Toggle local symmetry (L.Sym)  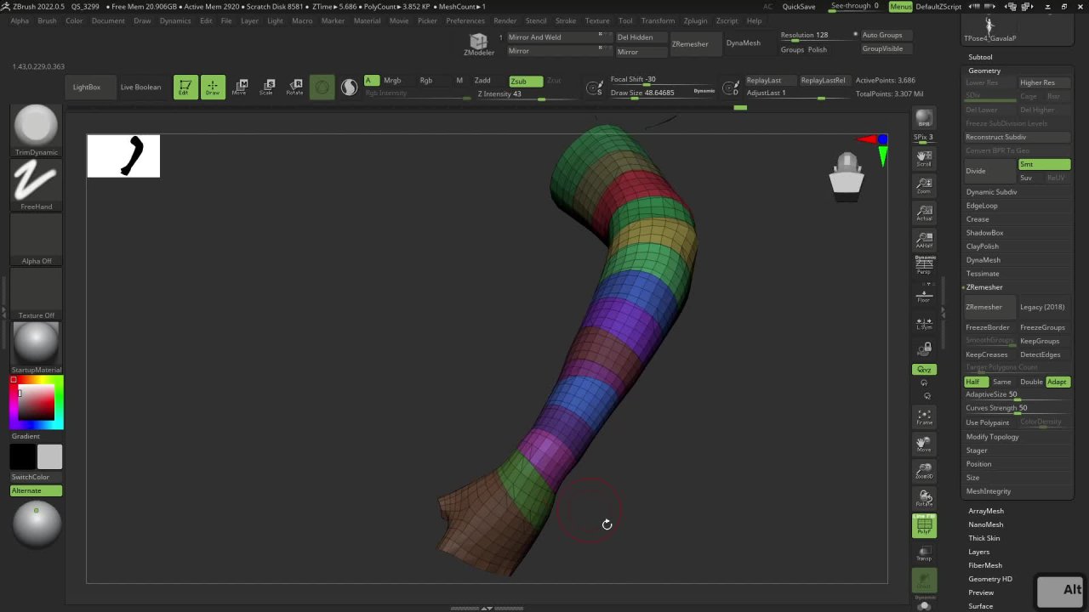(924, 323)
